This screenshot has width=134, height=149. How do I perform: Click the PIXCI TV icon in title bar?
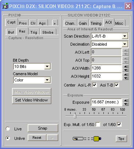[5, 6]
